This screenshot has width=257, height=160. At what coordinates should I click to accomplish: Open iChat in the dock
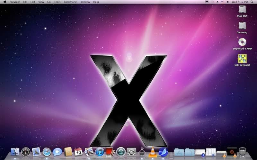58,152
